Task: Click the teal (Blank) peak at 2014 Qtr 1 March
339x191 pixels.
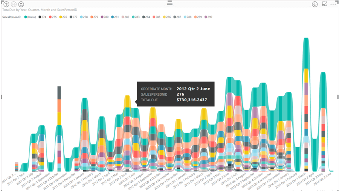Action: pyautogui.click(x=306, y=53)
